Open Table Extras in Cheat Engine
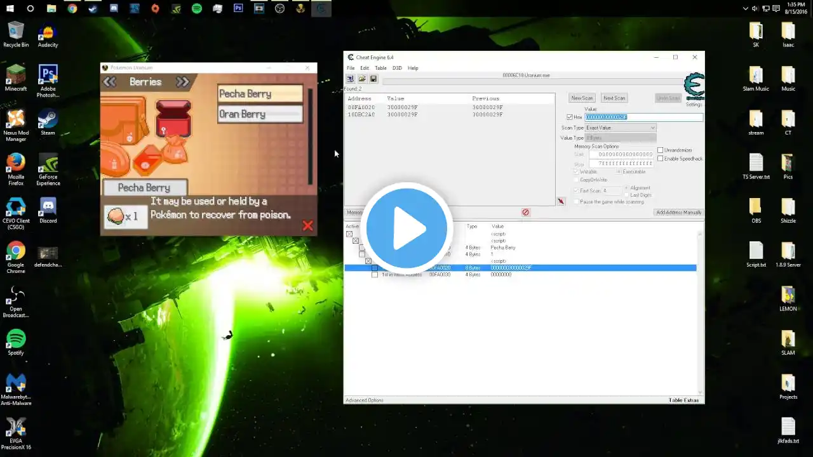813x457 pixels. [683, 401]
